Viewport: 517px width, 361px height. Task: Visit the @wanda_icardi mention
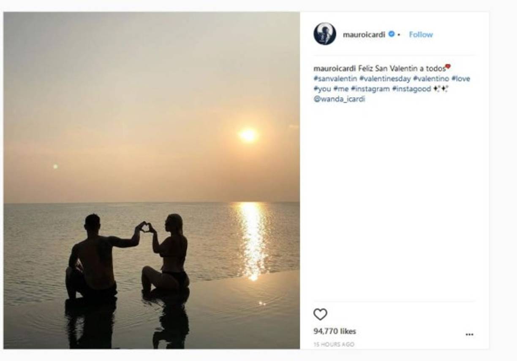[339, 100]
